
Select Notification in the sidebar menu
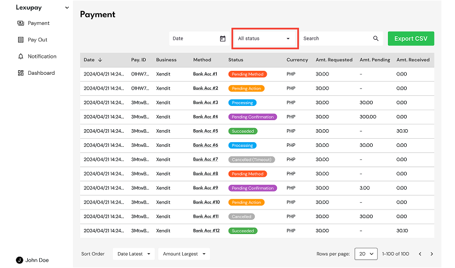click(42, 56)
